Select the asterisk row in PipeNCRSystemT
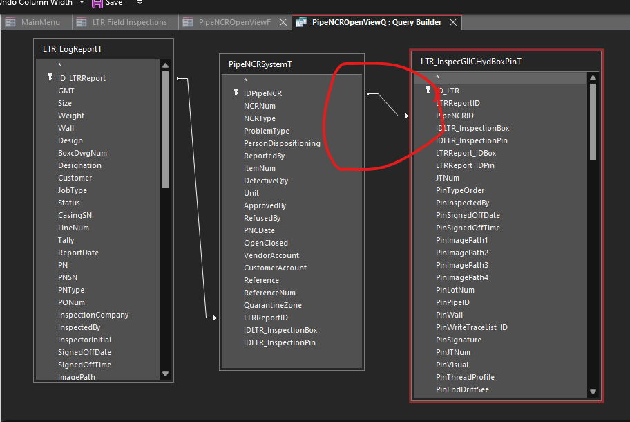This screenshot has height=422, width=630. 245,81
